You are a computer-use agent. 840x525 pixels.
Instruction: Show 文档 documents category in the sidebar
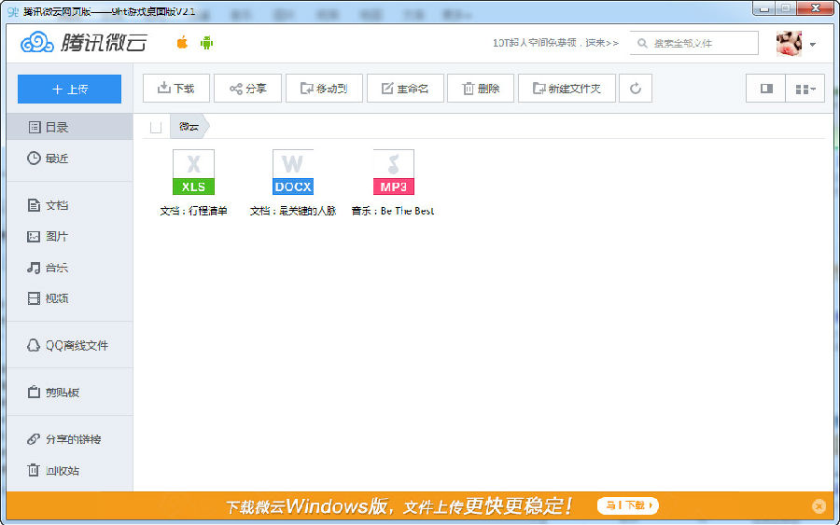[70, 205]
